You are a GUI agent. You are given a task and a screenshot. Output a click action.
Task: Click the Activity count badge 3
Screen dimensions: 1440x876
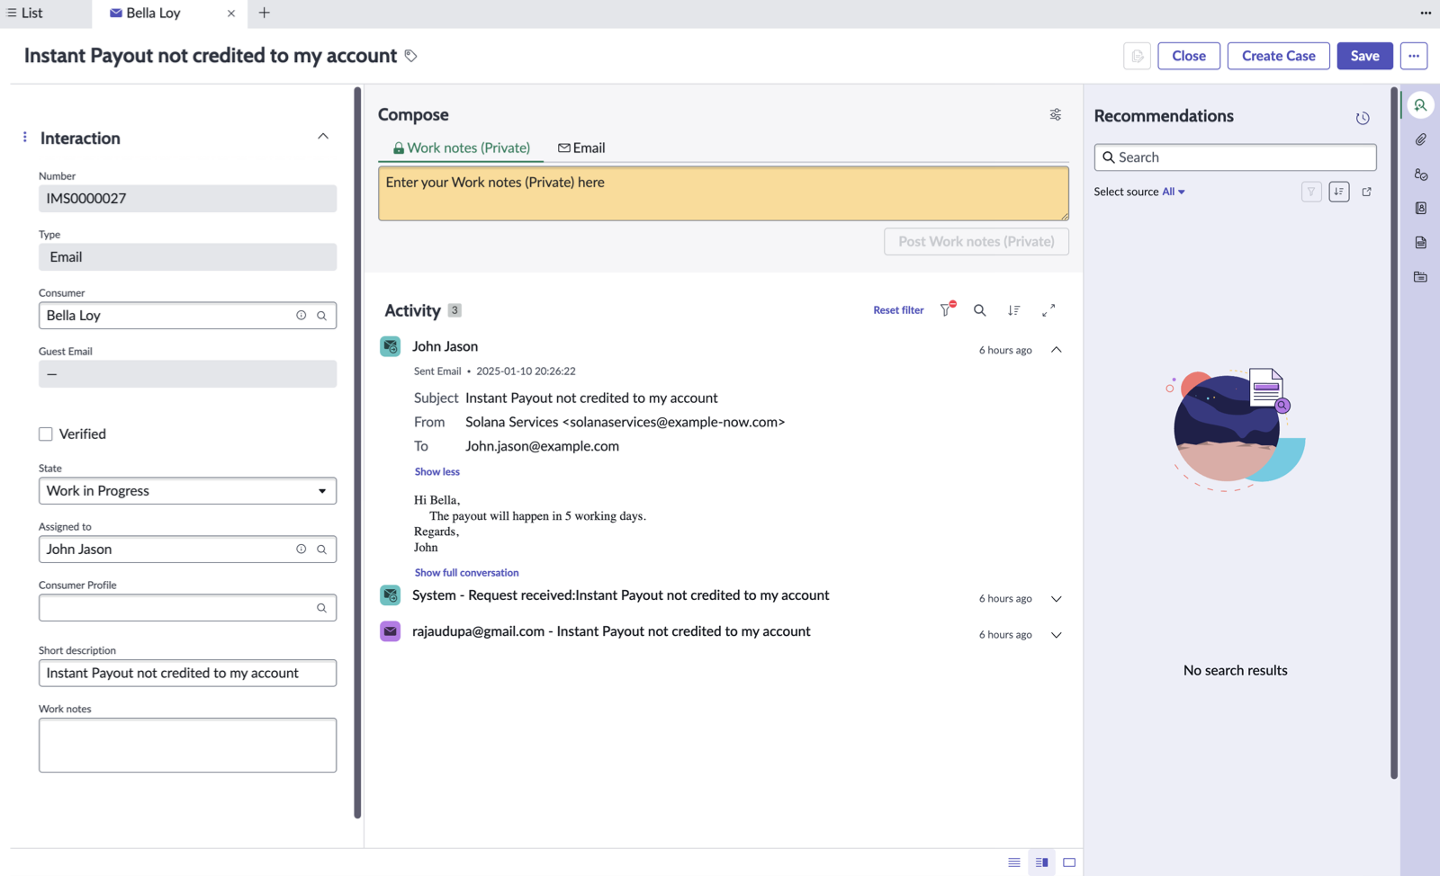pyautogui.click(x=454, y=310)
